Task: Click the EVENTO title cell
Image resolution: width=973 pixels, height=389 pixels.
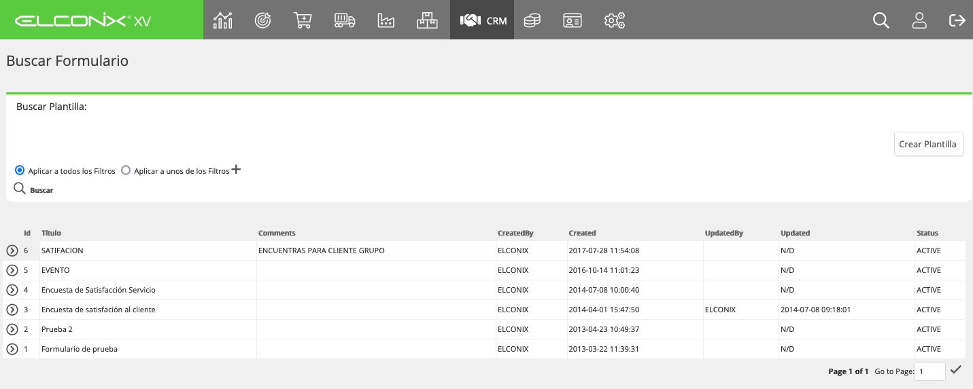Action: coord(148,270)
